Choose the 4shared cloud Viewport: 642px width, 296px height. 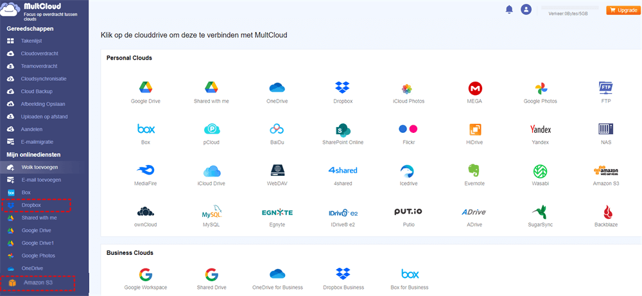click(343, 175)
